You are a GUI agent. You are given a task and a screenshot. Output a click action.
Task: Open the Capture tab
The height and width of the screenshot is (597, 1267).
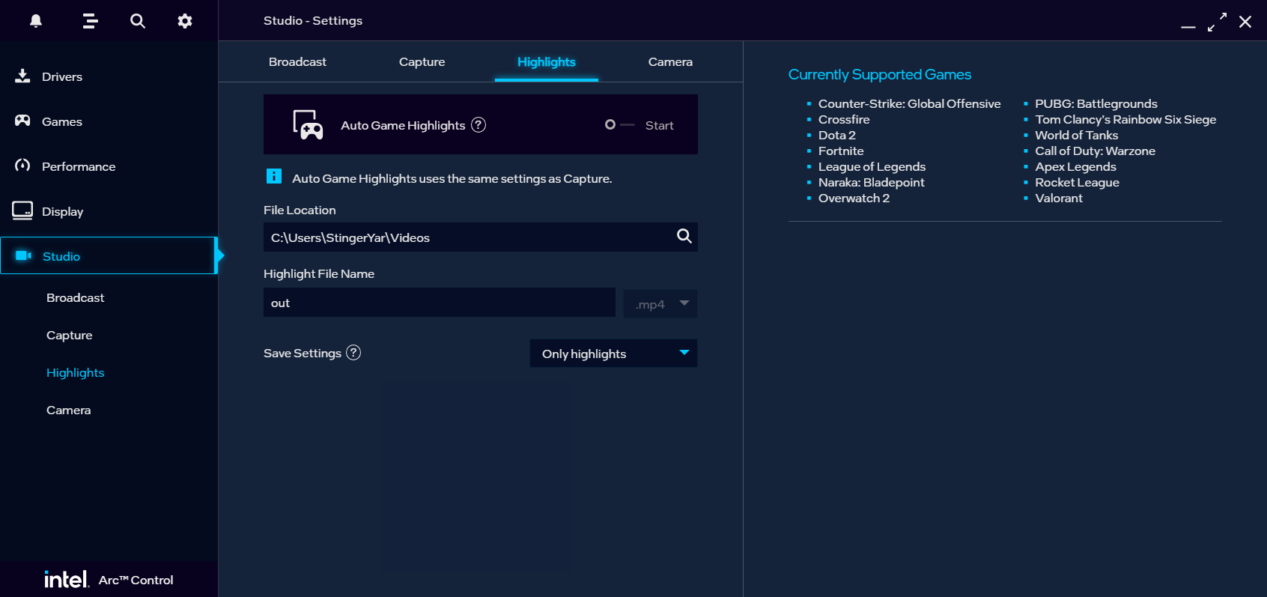(x=422, y=62)
